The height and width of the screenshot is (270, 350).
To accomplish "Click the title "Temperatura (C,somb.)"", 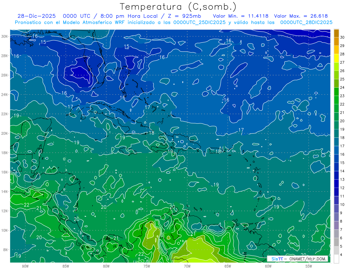I will click(x=178, y=7).
